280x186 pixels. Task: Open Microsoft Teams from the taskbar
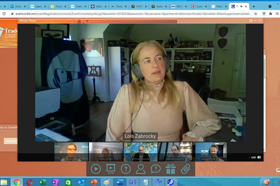pyautogui.click(x=132, y=182)
